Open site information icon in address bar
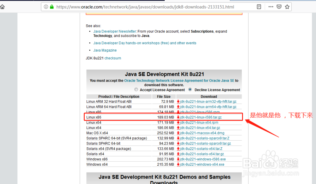This screenshot has height=184, width=316. [x=46, y=7]
